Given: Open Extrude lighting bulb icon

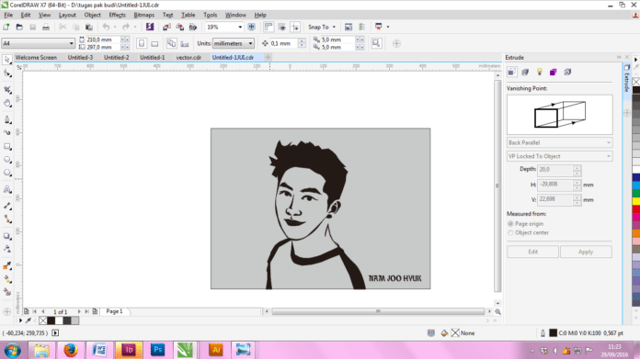Looking at the screenshot, I should click(539, 73).
